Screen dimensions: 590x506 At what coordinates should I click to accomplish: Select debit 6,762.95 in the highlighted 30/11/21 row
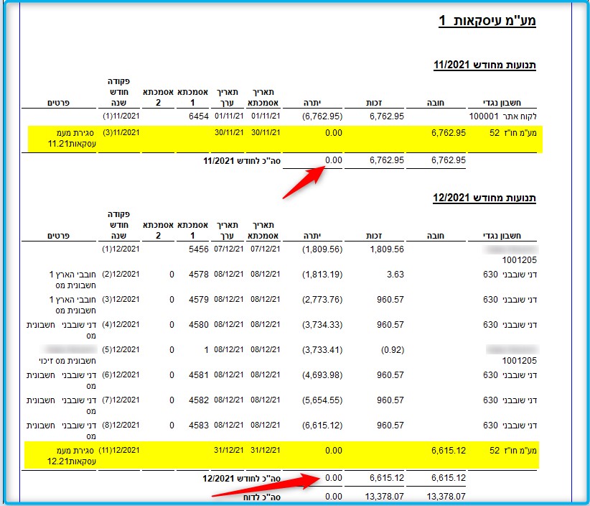(x=449, y=133)
